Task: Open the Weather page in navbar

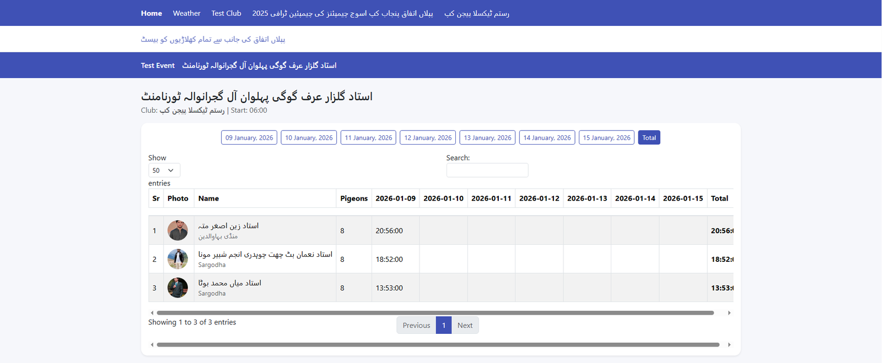Action: coord(186,13)
